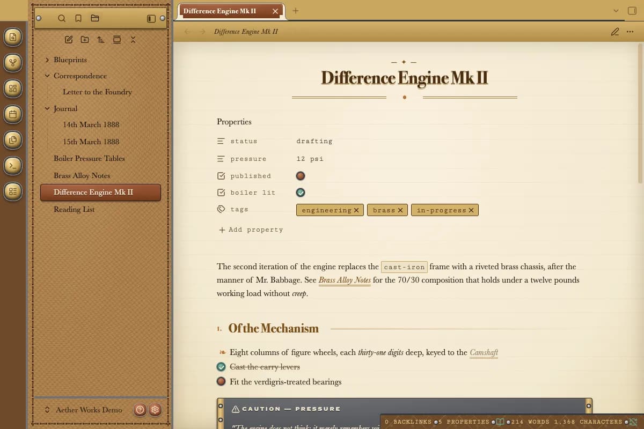Change file sort order
Viewport: 644px width, 429px height.
point(101,40)
